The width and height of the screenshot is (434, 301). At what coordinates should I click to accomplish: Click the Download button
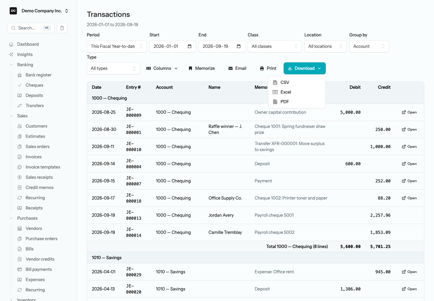pos(305,68)
